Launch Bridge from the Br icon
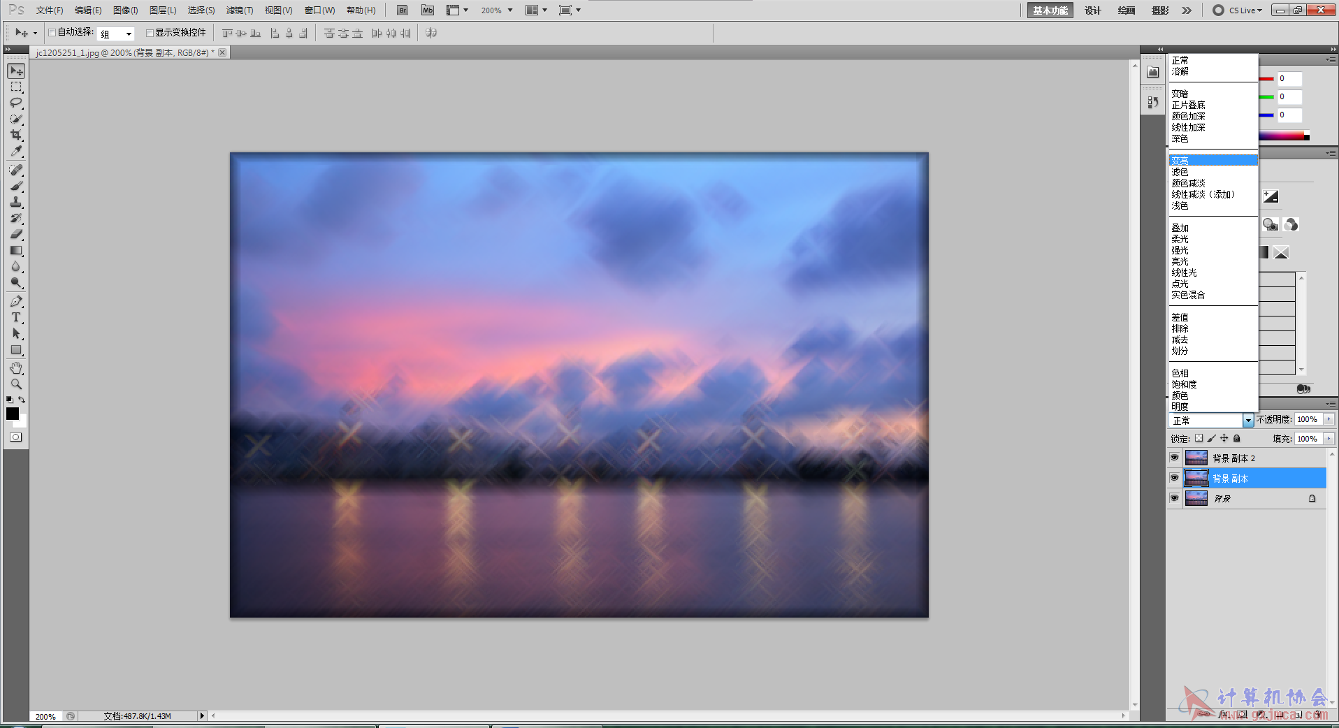Screen dimensions: 1339x728 [x=402, y=10]
